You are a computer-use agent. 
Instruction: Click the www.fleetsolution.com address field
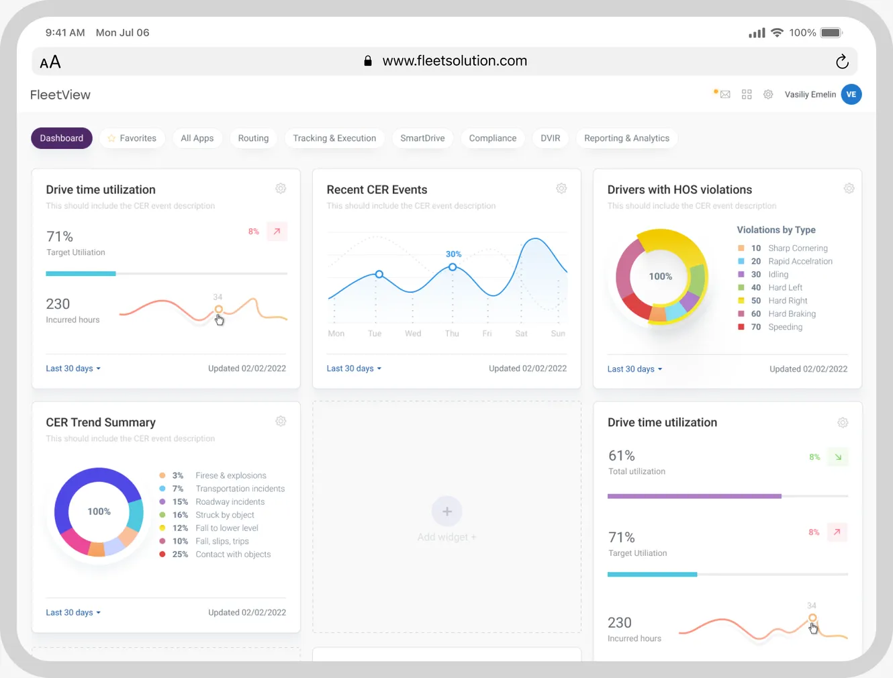[444, 61]
